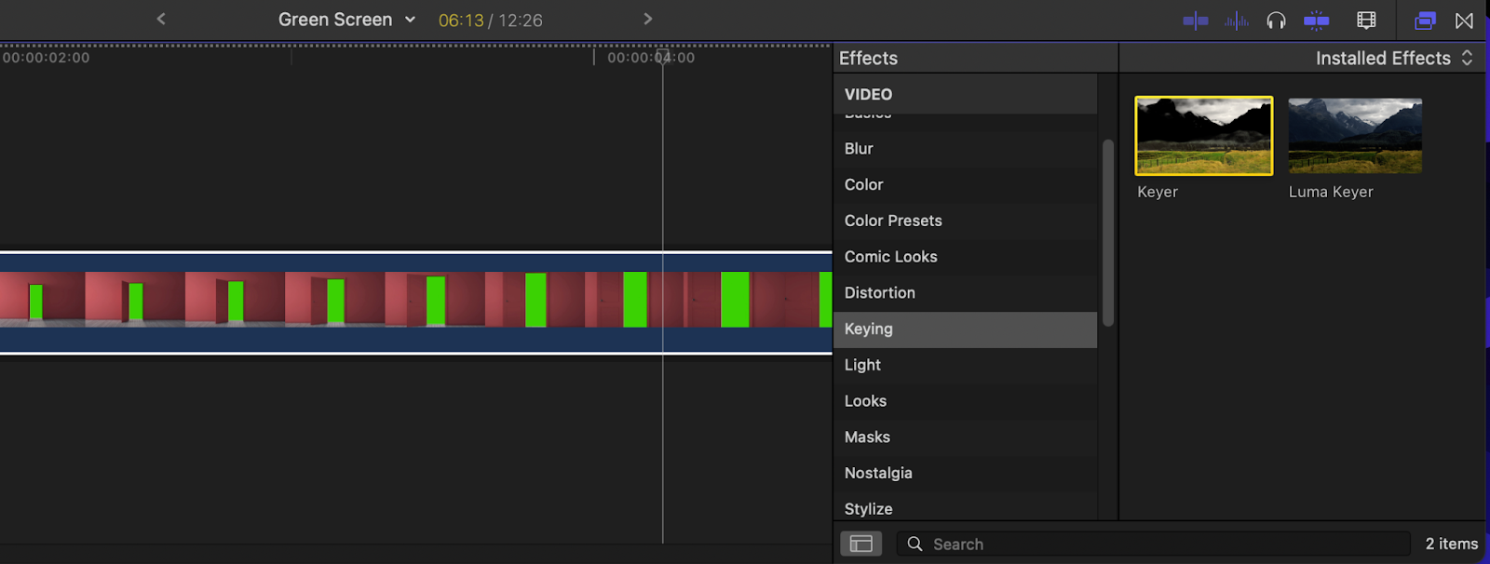Click the search magnifier icon
Screen dimensions: 1490x564
[x=914, y=544]
